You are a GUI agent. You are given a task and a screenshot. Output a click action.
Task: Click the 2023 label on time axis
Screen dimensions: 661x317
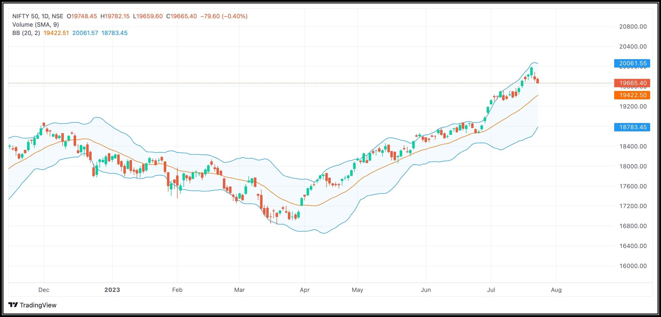[112, 290]
